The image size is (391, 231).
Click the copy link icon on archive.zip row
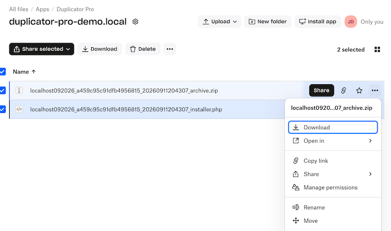pos(343,90)
